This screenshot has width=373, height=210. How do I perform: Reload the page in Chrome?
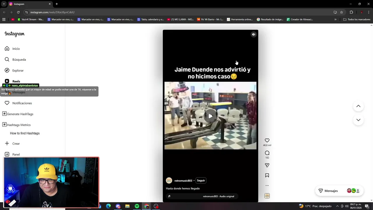18,12
